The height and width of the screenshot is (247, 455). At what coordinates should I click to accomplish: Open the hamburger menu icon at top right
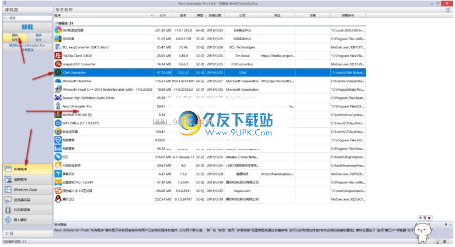pos(448,10)
